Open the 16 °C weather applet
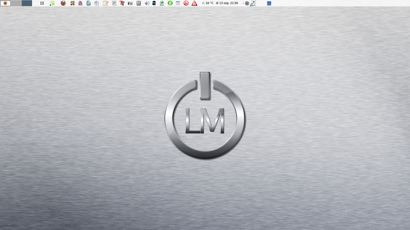This screenshot has width=410, height=230. pos(208,3)
